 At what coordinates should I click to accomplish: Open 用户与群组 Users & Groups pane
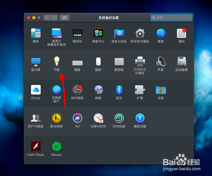36,118
